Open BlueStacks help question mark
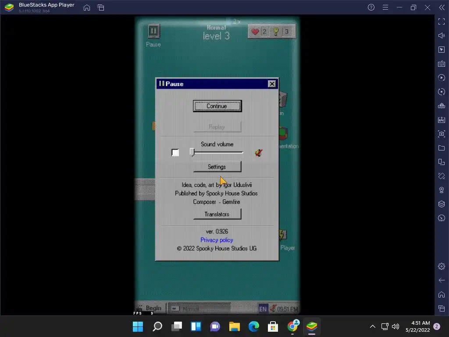 (x=371, y=7)
